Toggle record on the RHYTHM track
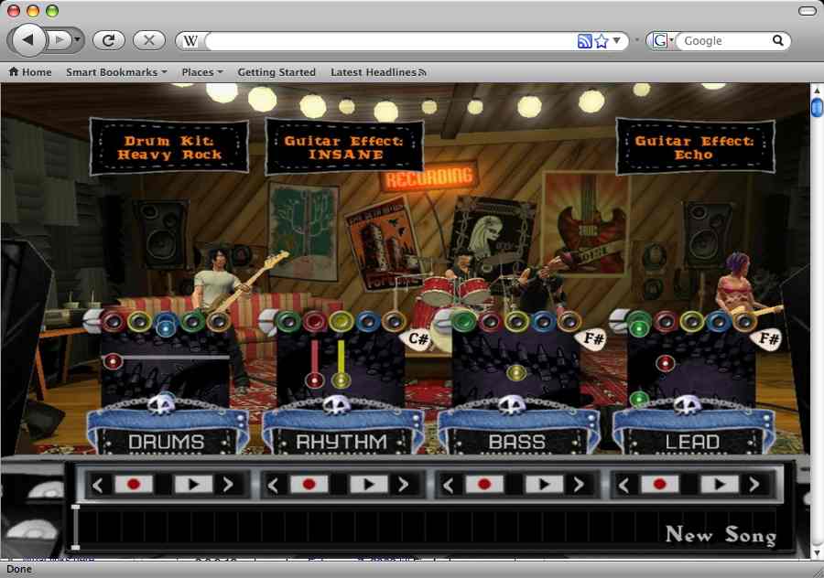Screen dimensions: 824x578 (309, 484)
